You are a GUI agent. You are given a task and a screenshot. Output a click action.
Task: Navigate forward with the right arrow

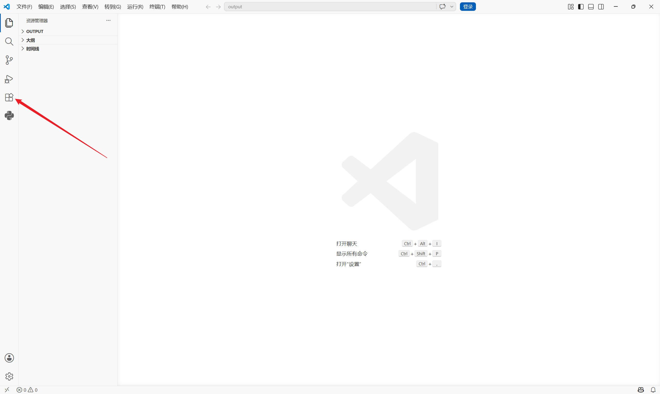click(x=218, y=7)
